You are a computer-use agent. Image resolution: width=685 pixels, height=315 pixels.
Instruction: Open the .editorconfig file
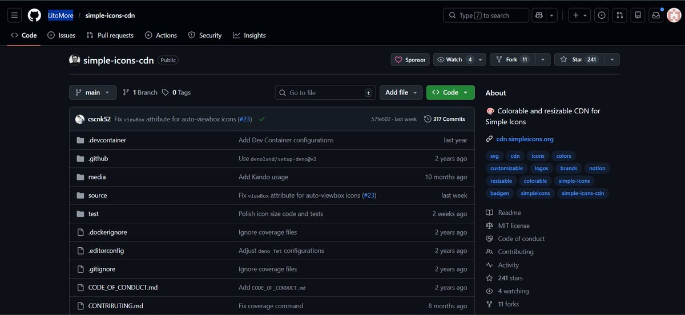coord(106,251)
